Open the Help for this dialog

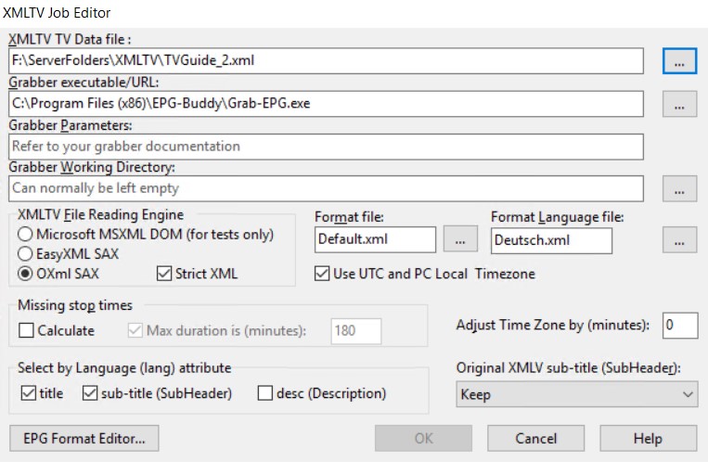649,438
